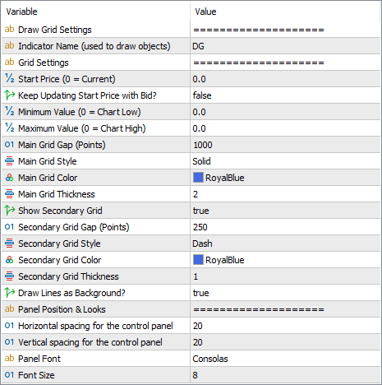Click the integer icon beside Main Grid Gap
Screen dimensions: 382x385
9,145
